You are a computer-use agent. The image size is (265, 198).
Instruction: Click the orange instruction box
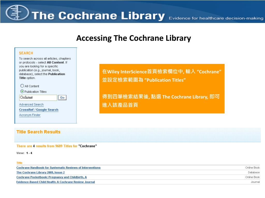pos(162,88)
